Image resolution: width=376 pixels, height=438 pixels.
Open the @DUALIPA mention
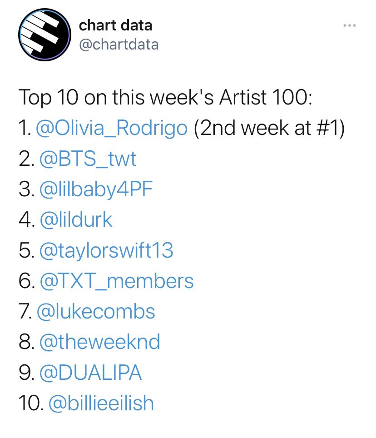pyautogui.click(x=91, y=373)
